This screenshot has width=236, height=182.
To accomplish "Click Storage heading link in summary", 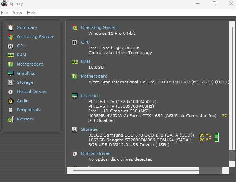I will tap(89, 129).
